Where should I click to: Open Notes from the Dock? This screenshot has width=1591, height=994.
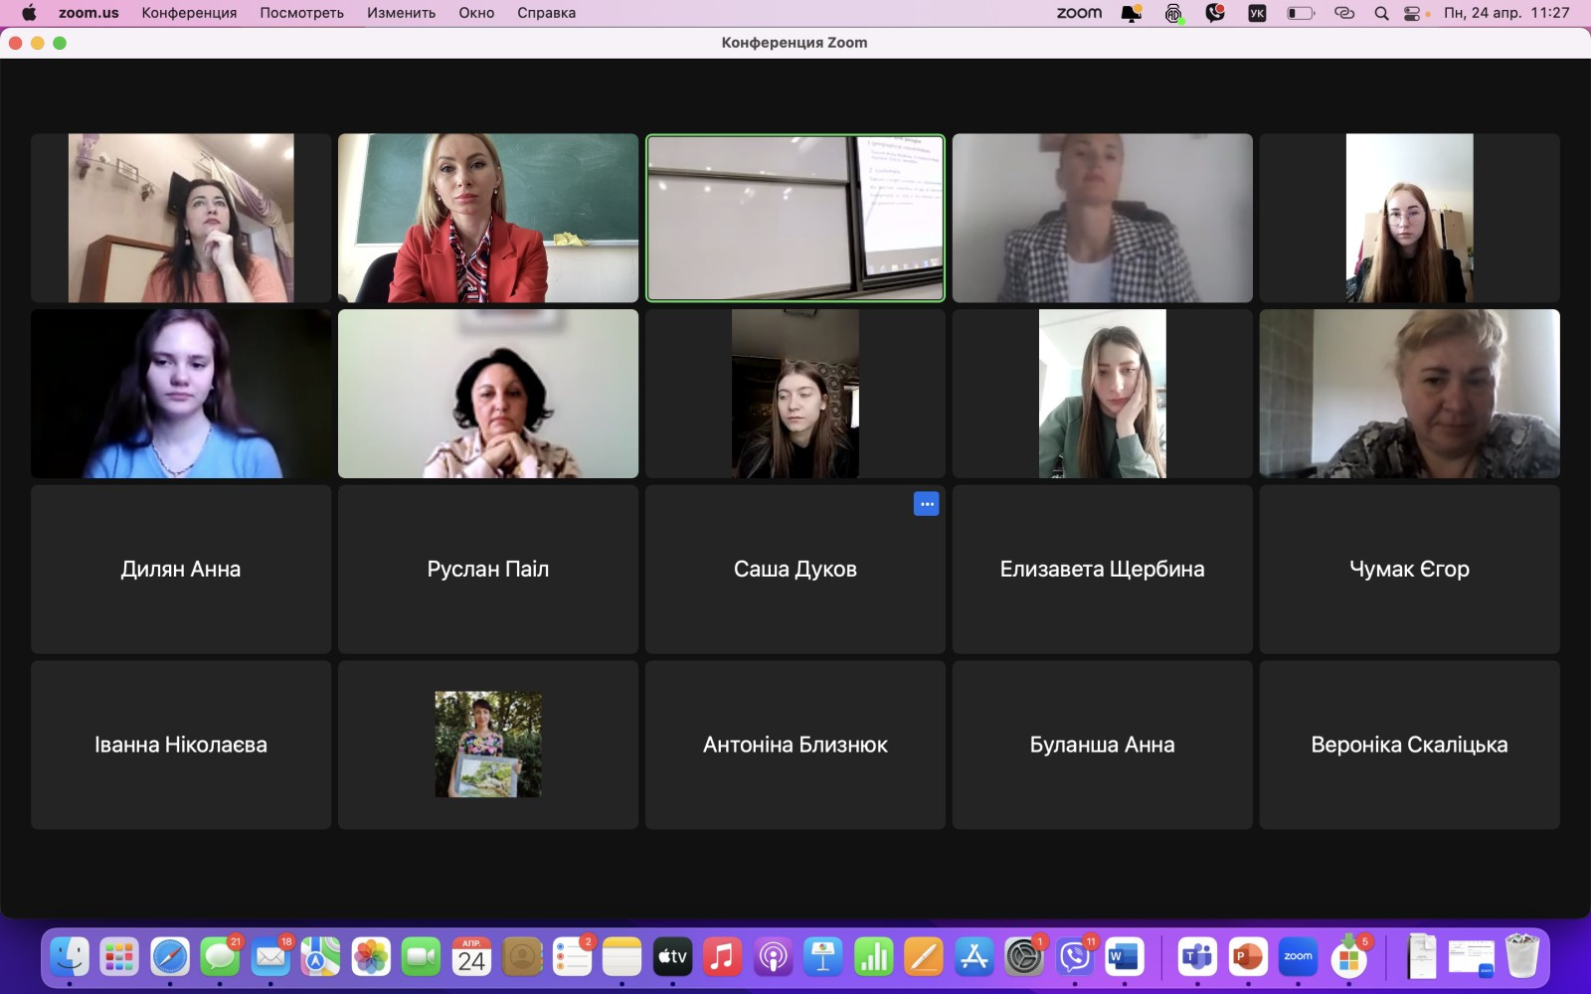point(621,957)
